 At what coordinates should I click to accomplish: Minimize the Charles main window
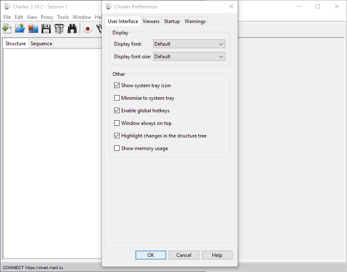coord(299,6)
